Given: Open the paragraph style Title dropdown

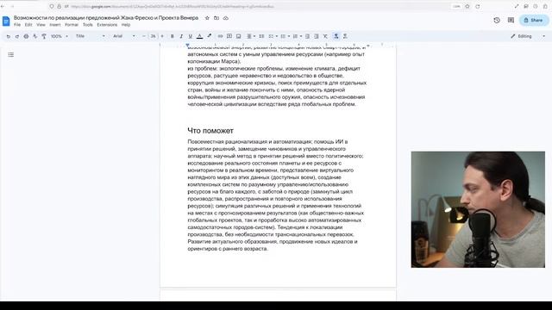Looking at the screenshot, I should pos(91,36).
